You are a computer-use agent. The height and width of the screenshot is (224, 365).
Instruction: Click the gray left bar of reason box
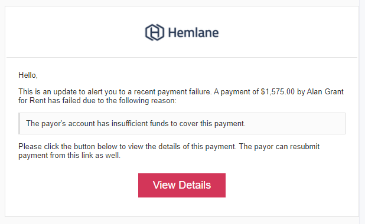coord(19,124)
